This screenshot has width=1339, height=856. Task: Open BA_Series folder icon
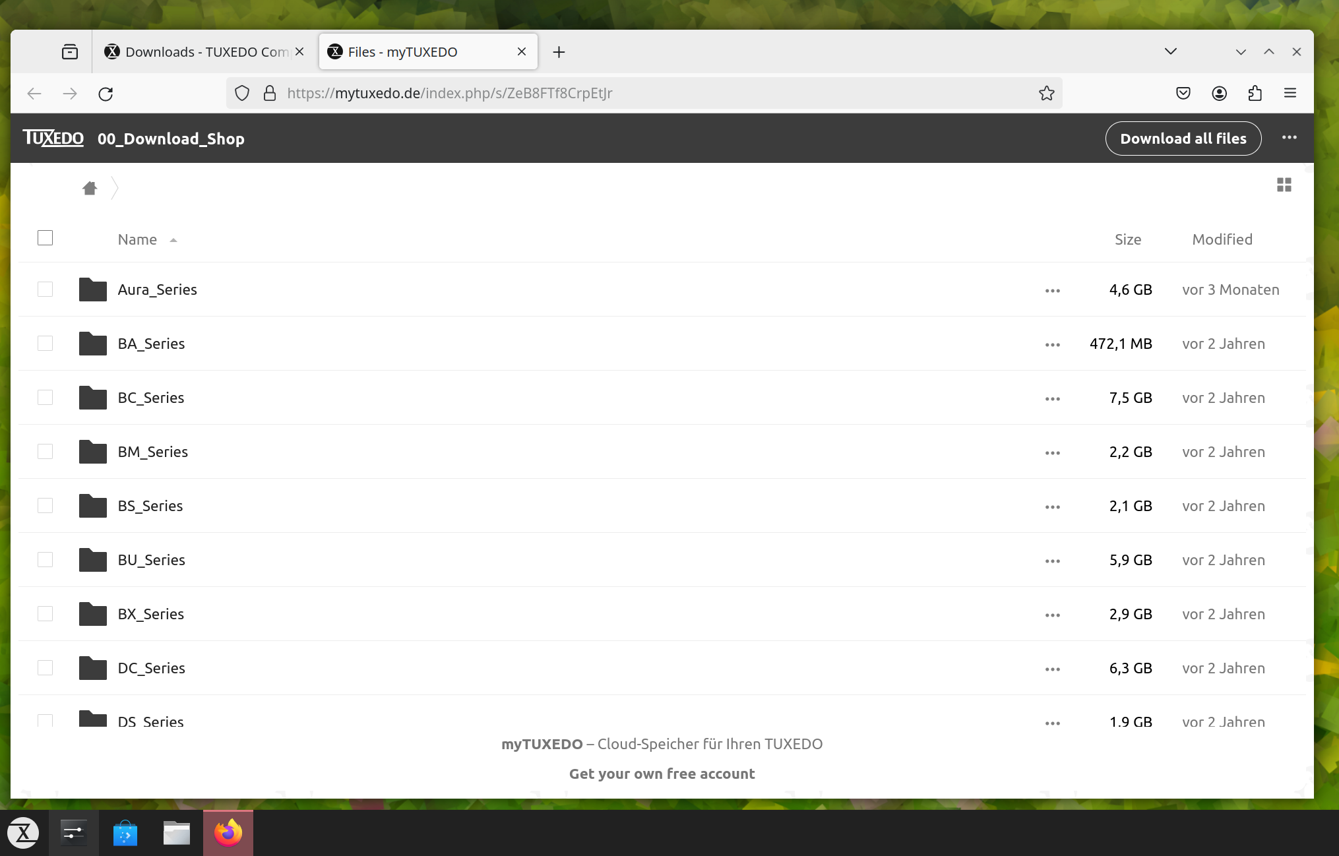pyautogui.click(x=93, y=344)
